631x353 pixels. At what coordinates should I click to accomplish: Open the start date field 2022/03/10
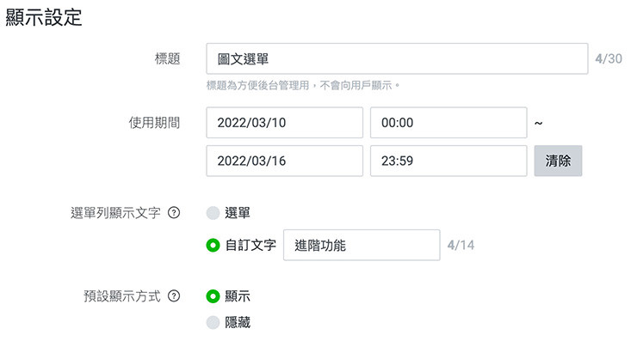point(284,123)
